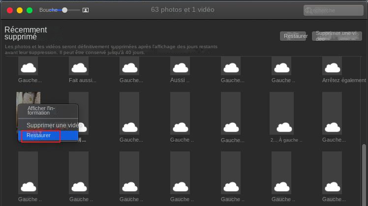Select the thumbnail labeled Arrêtez également

332,66
